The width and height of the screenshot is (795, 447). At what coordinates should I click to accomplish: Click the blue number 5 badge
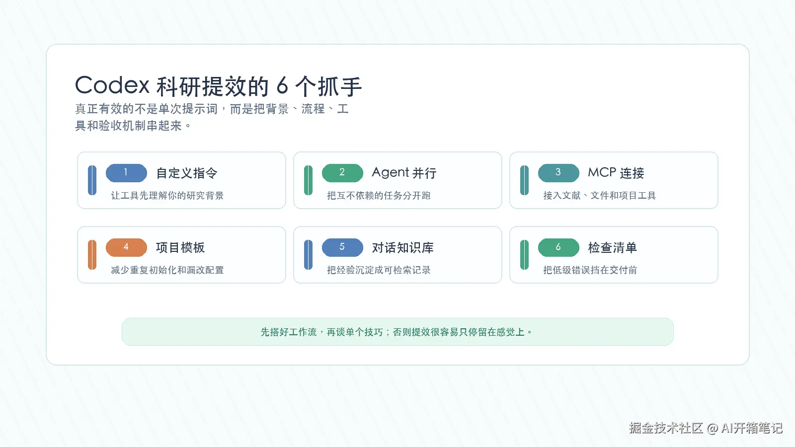[x=342, y=247]
